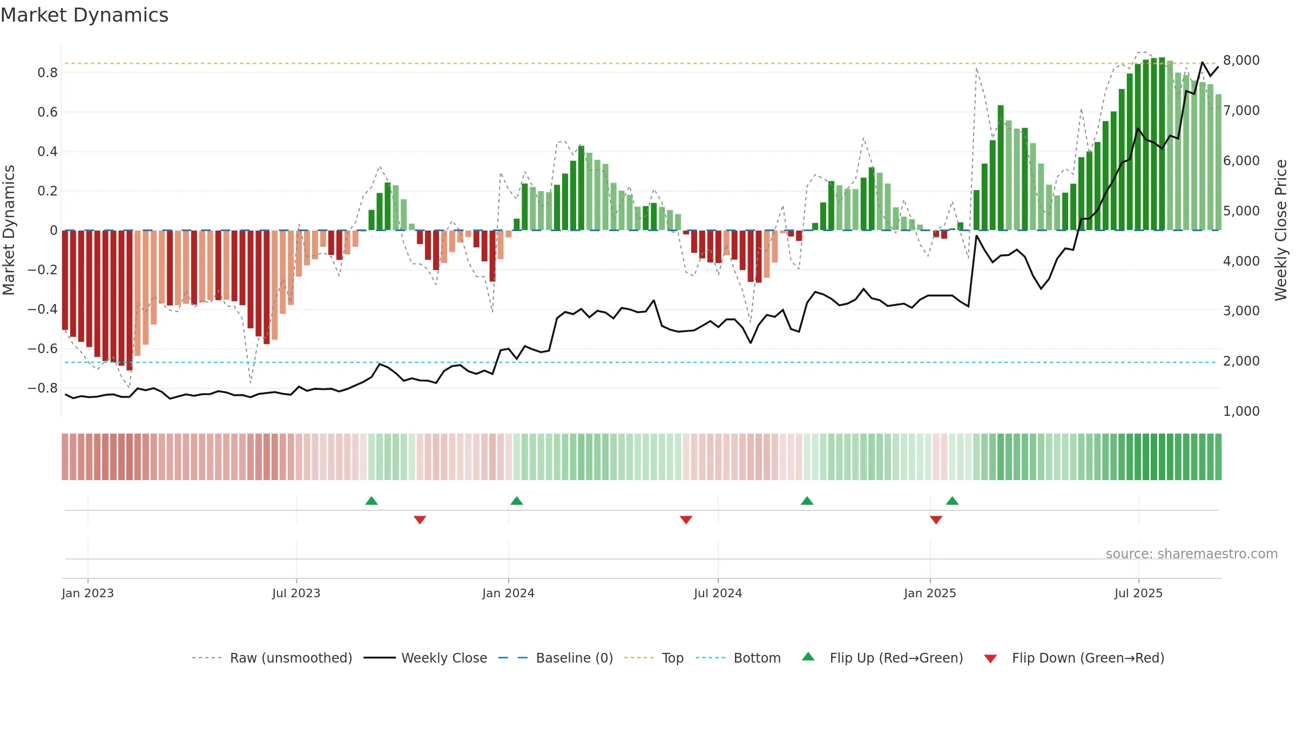This screenshot has width=1296, height=729.
Task: Click the Market Dynamics chart title
Action: coord(85,15)
